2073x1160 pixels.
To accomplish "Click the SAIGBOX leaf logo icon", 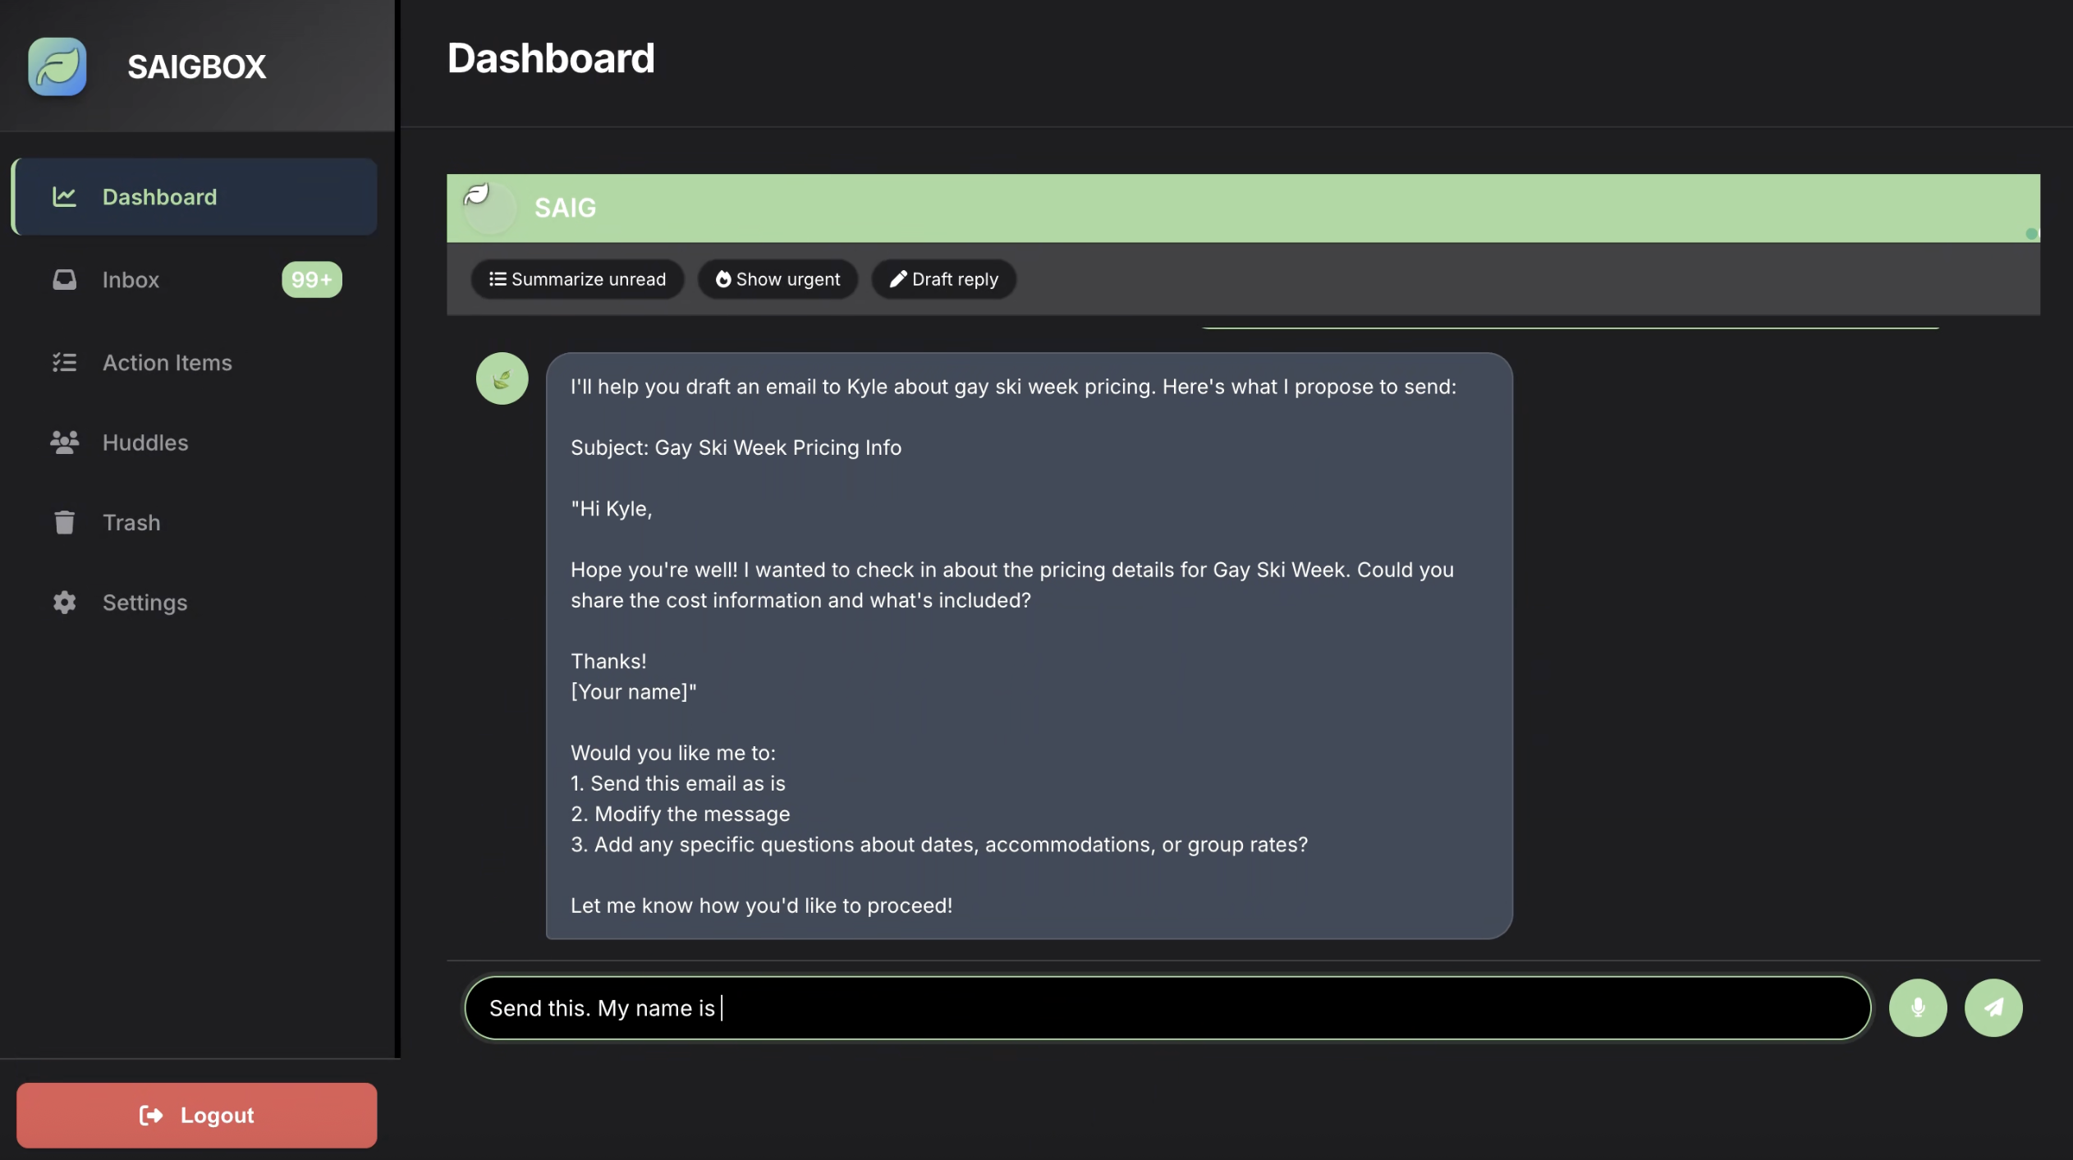I will coord(57,66).
